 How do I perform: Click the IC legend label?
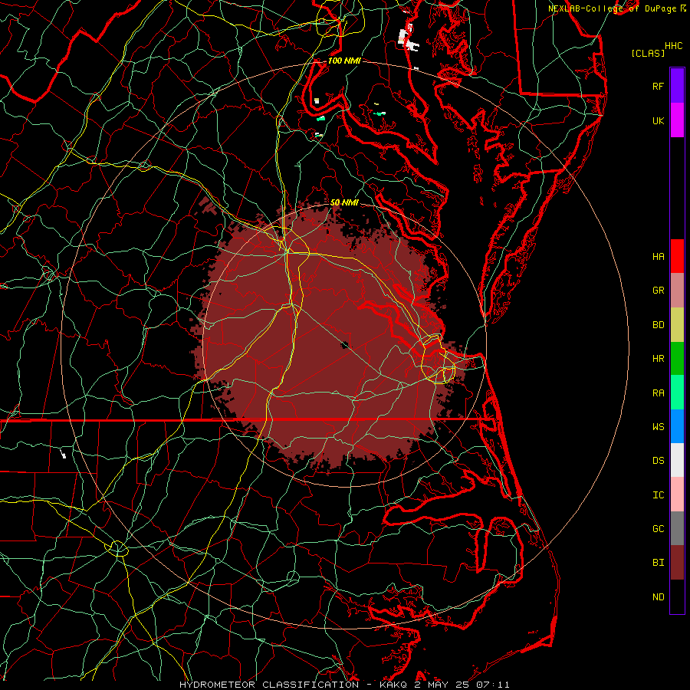[x=658, y=495]
